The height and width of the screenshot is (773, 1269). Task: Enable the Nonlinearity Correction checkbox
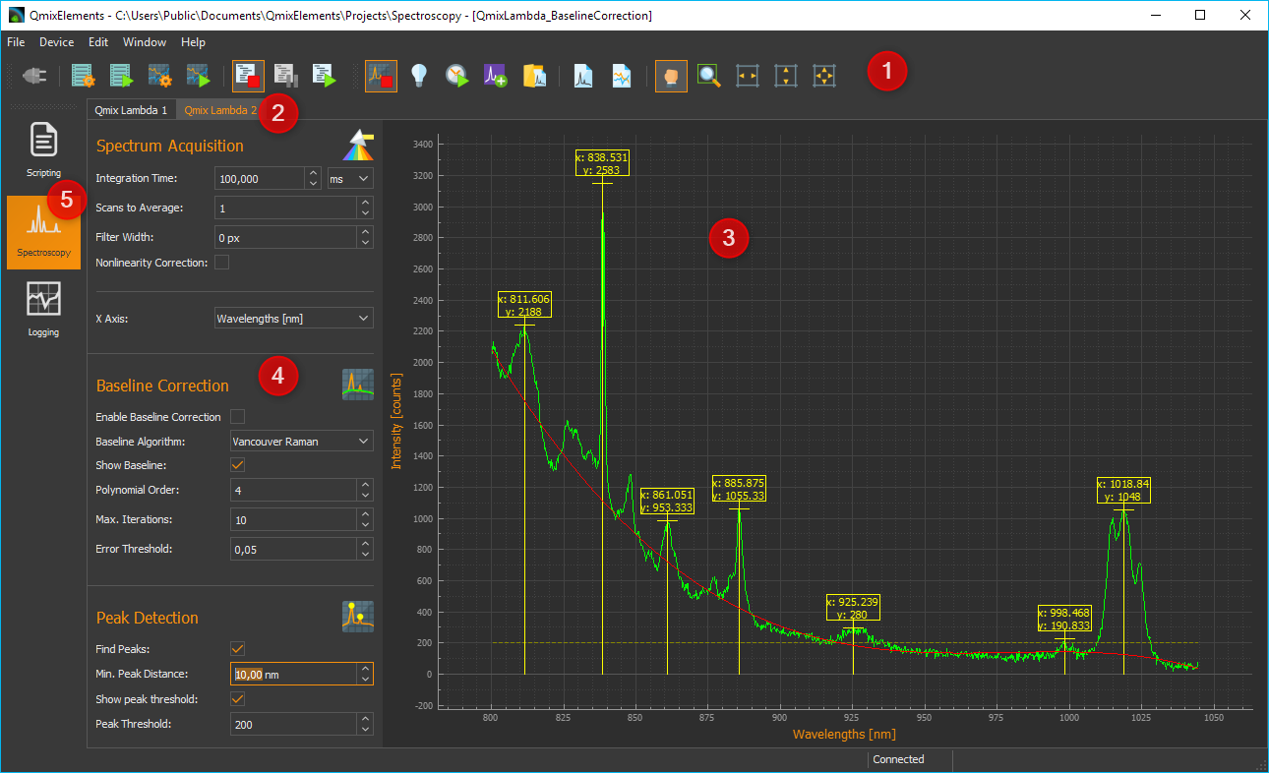[222, 263]
